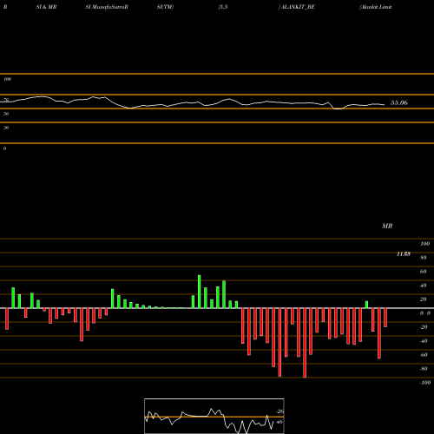The image size is (434, 434).
Task: Click the RSI axis label 100
Action: pos(8,79)
